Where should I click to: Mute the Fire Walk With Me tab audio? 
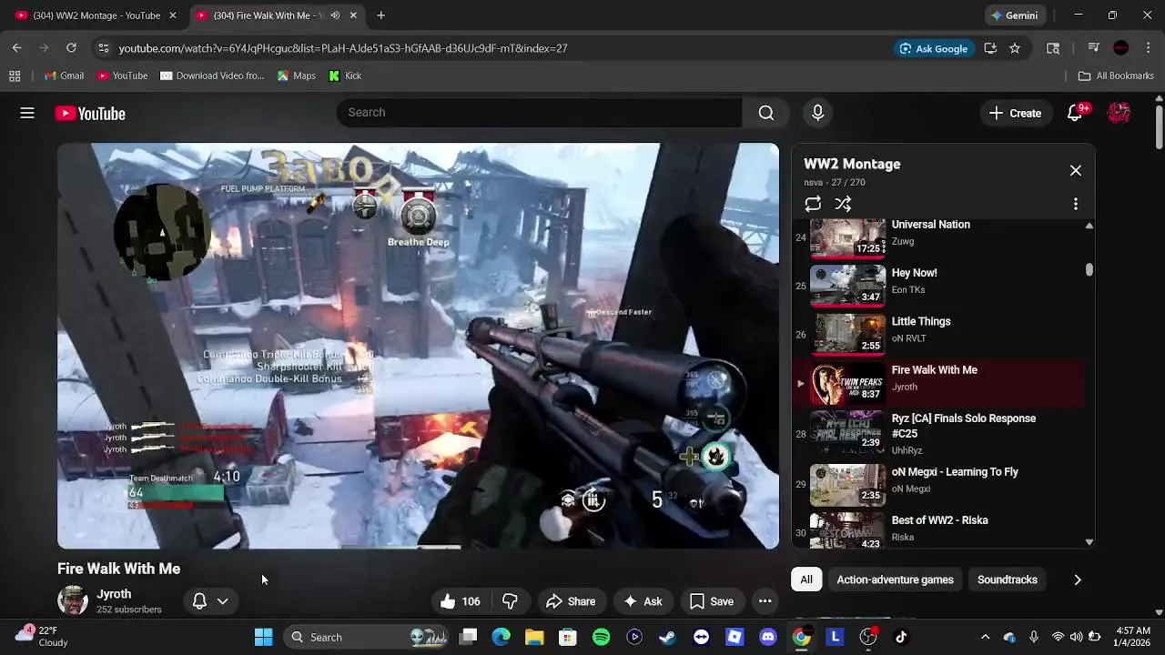coord(335,15)
